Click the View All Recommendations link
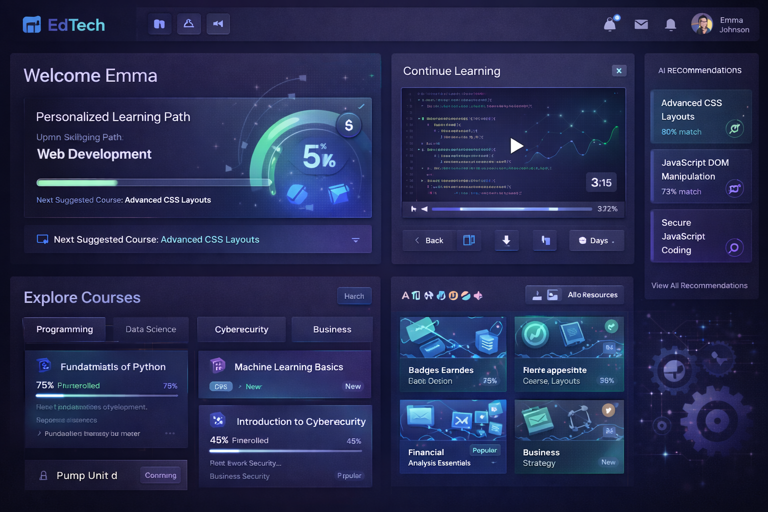This screenshot has width=768, height=512. coord(699,285)
